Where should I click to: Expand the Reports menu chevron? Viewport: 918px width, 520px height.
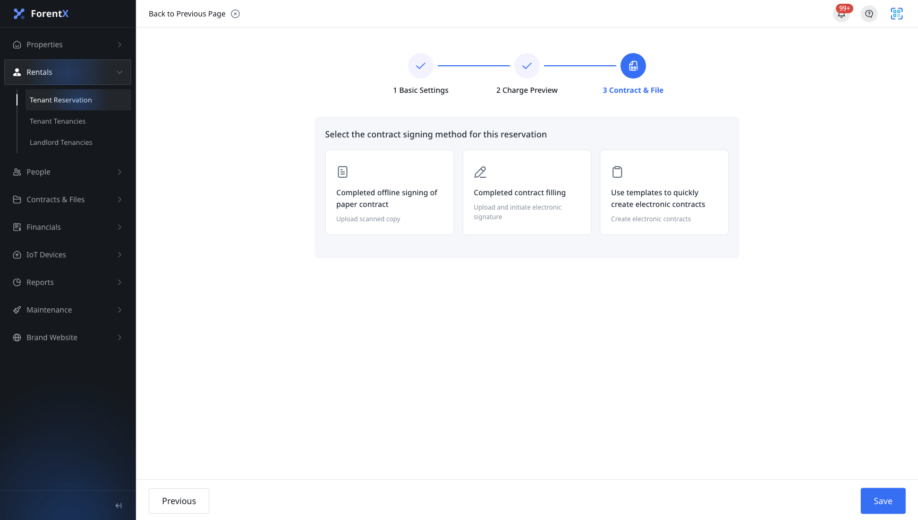(x=120, y=282)
